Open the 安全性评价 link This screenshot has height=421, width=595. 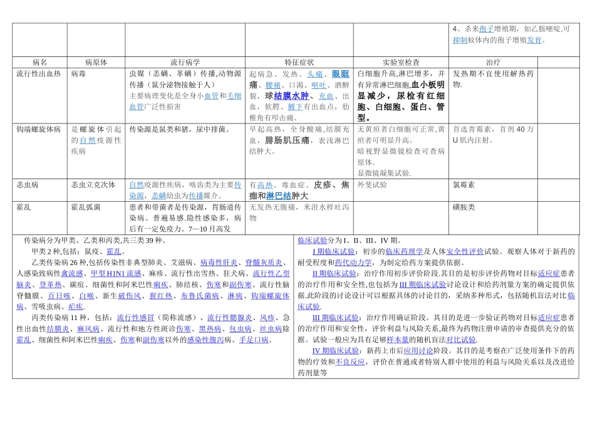pos(465,251)
